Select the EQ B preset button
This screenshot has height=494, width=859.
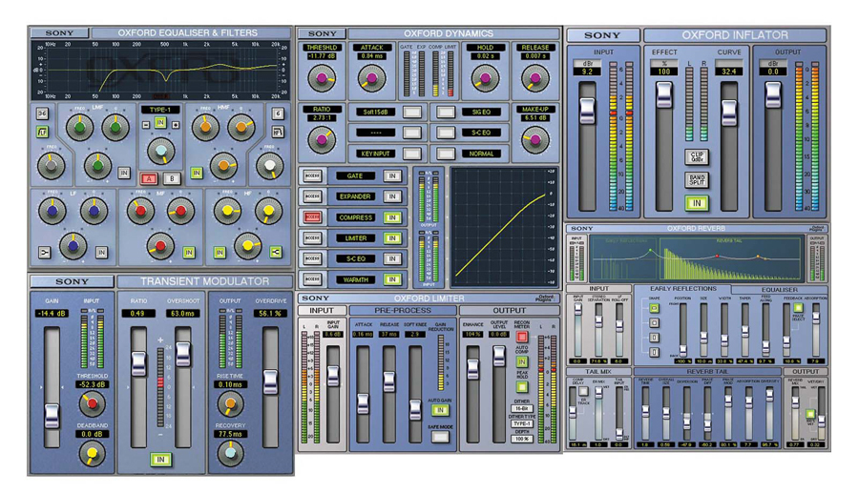(172, 178)
